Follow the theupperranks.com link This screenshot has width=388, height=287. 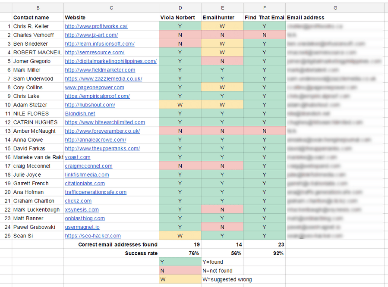[x=102, y=148]
